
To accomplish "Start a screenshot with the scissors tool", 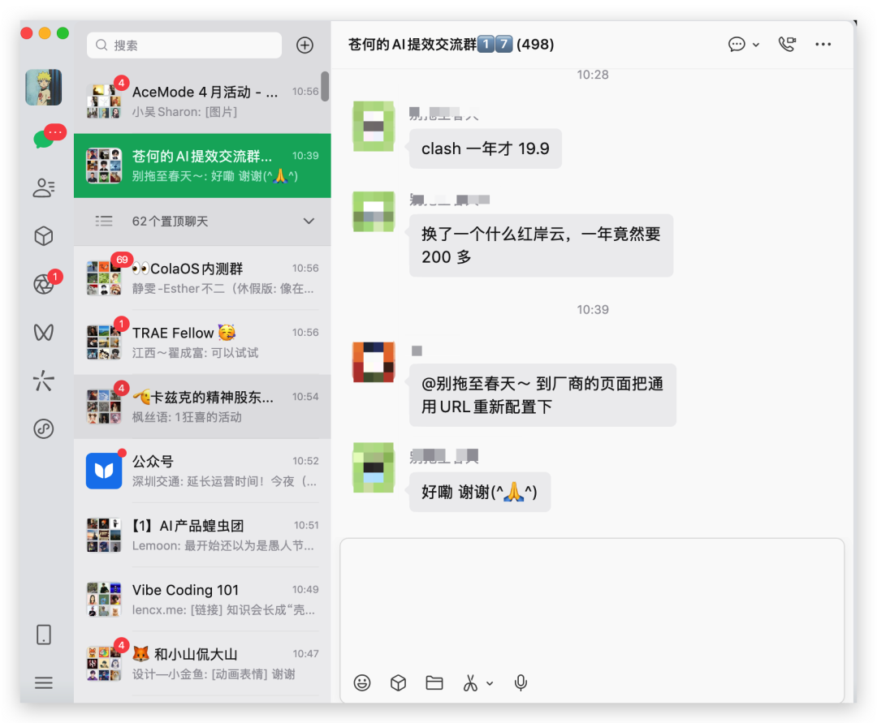I will tap(469, 682).
